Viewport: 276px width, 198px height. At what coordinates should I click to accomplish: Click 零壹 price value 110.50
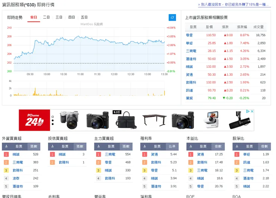coord(211,35)
